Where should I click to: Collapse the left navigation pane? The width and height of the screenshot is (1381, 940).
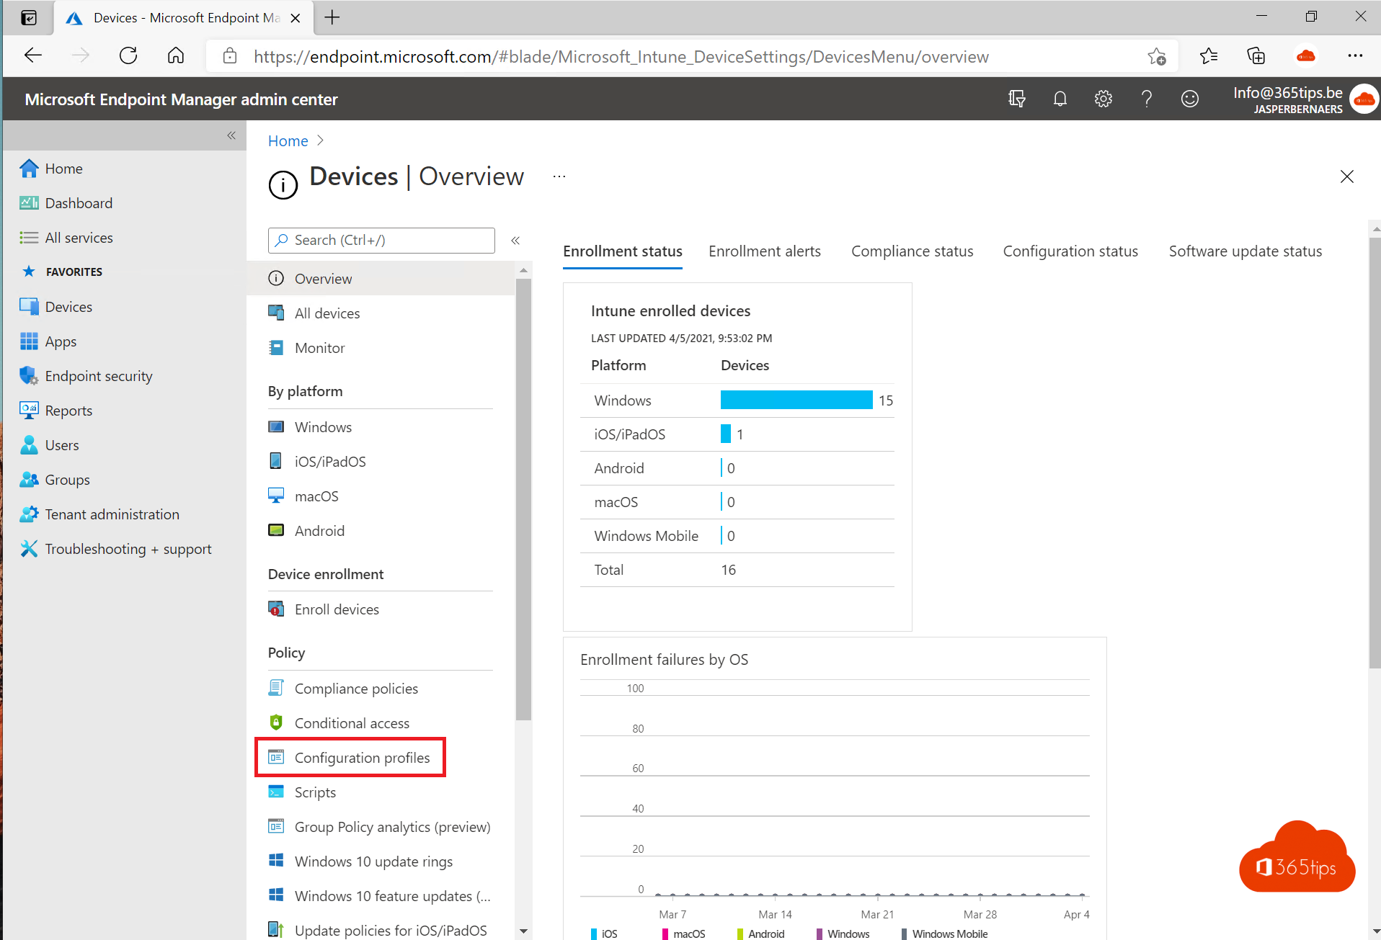click(x=231, y=135)
